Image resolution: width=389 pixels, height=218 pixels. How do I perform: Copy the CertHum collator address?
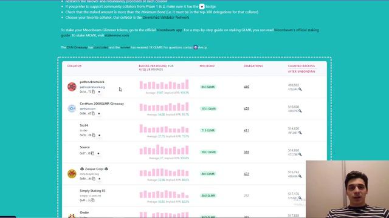coord(93,113)
